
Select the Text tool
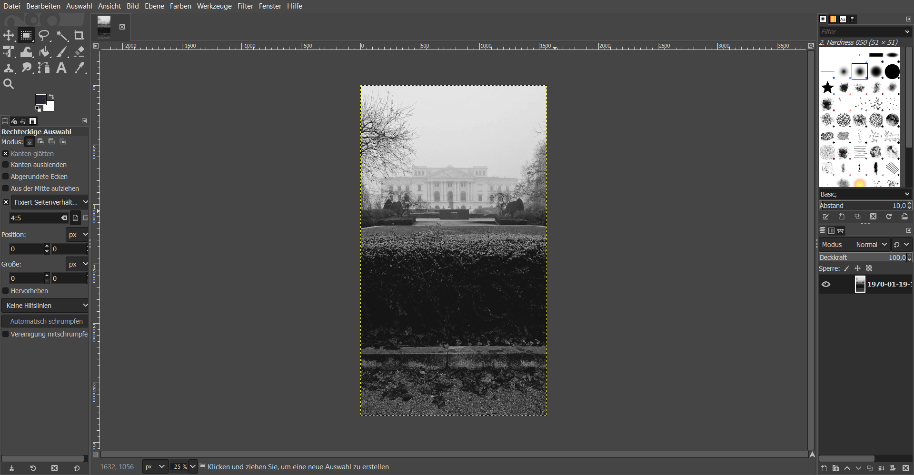pos(61,68)
